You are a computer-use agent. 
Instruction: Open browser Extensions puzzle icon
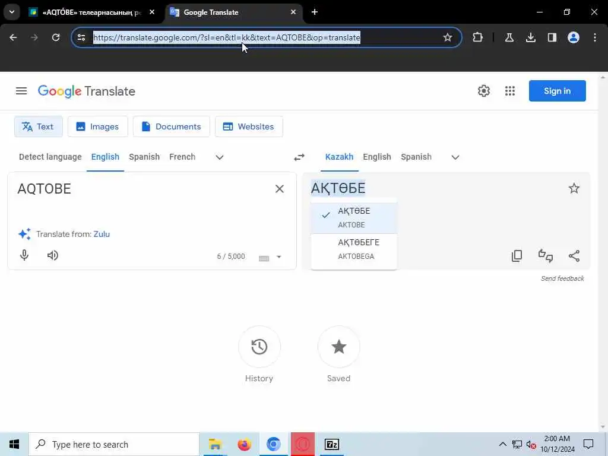pos(478,37)
